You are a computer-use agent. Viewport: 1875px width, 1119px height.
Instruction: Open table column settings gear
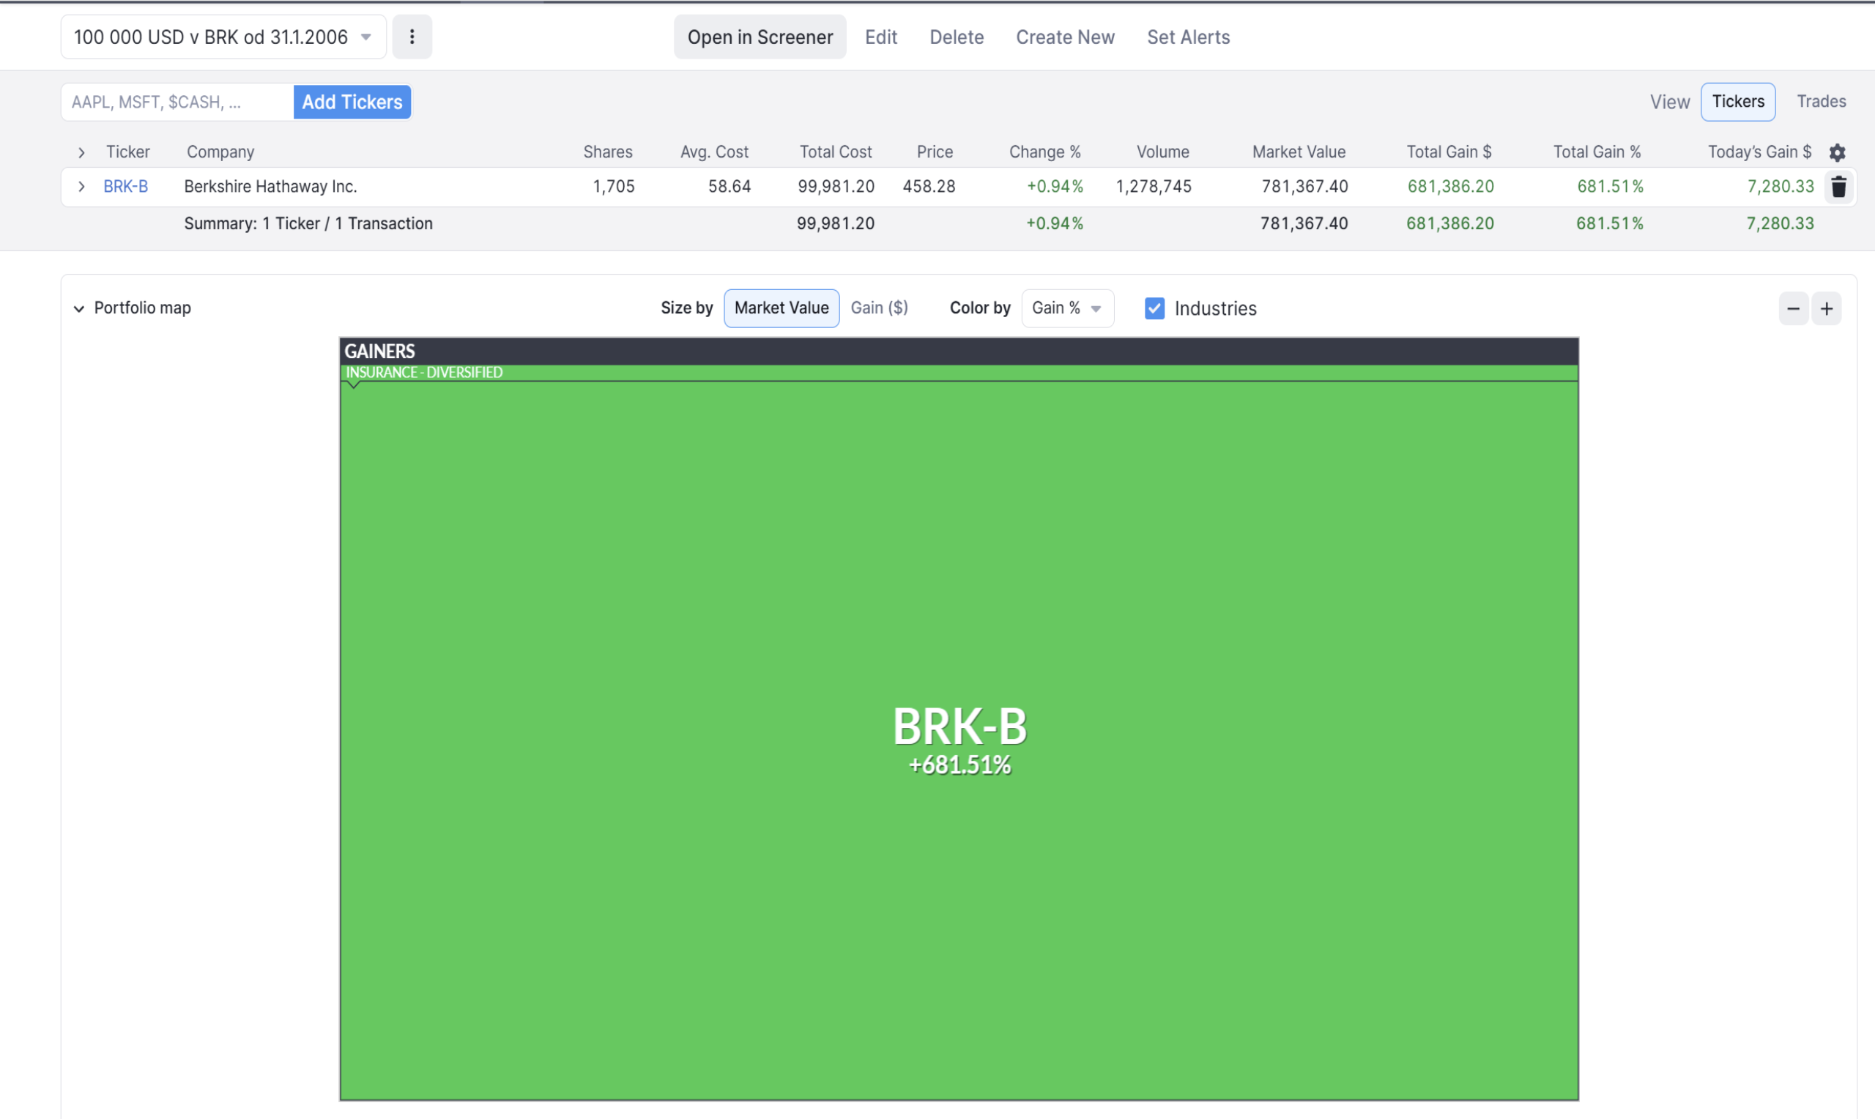click(1838, 152)
